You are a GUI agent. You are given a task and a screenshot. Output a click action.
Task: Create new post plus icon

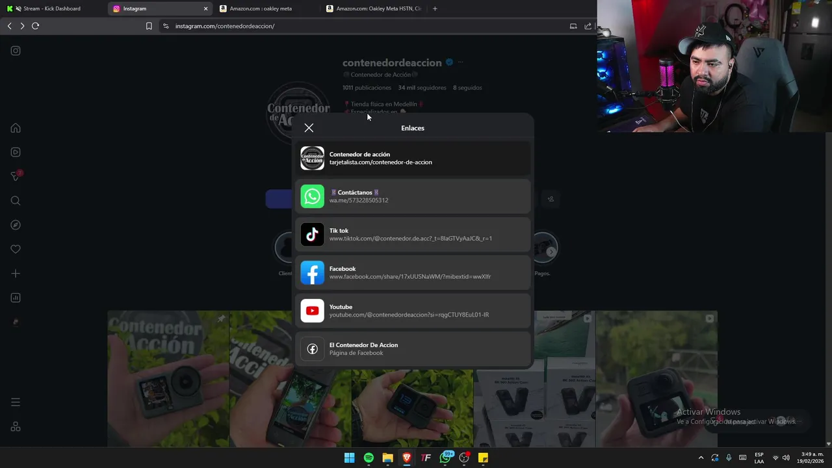(16, 274)
